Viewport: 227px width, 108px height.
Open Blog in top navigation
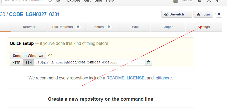point(98,1)
